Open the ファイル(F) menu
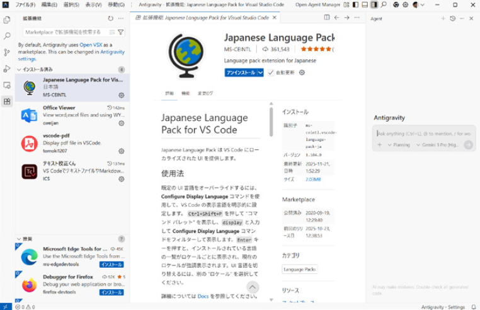Screen dimensions: 480x310 click(25, 4)
